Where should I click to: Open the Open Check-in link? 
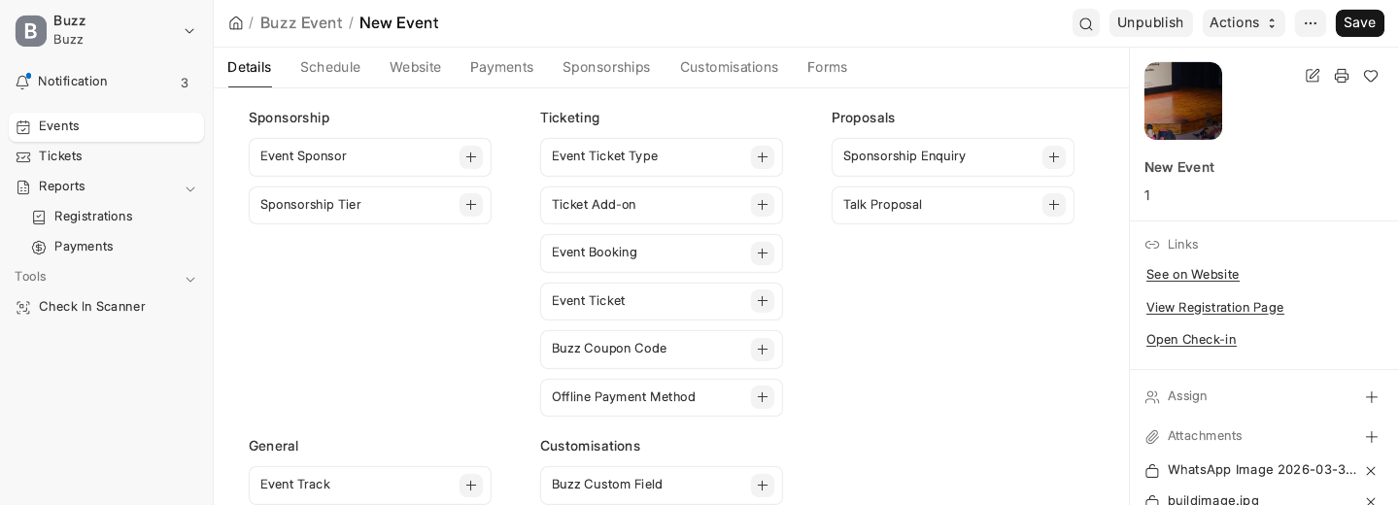[x=1191, y=340]
